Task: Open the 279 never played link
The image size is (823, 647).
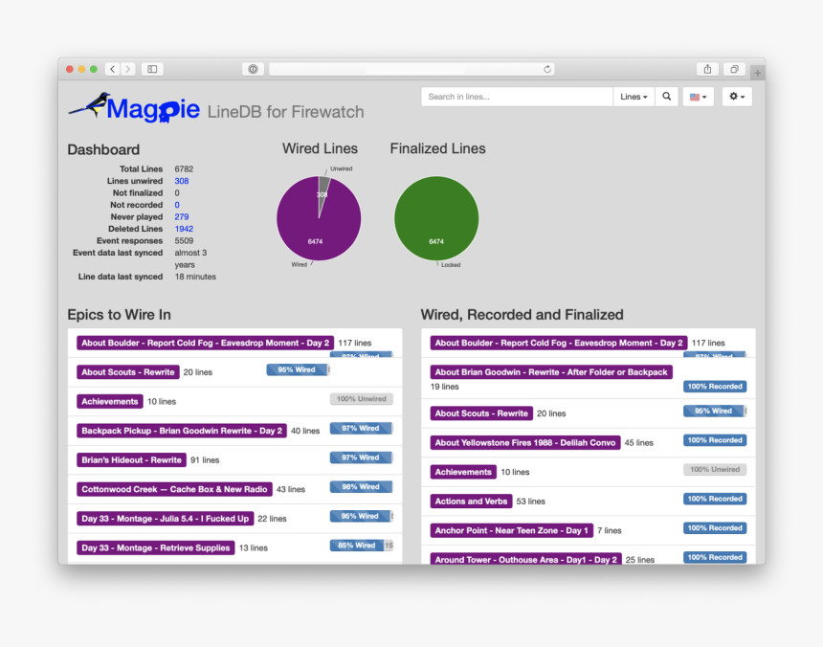Action: pyautogui.click(x=182, y=216)
